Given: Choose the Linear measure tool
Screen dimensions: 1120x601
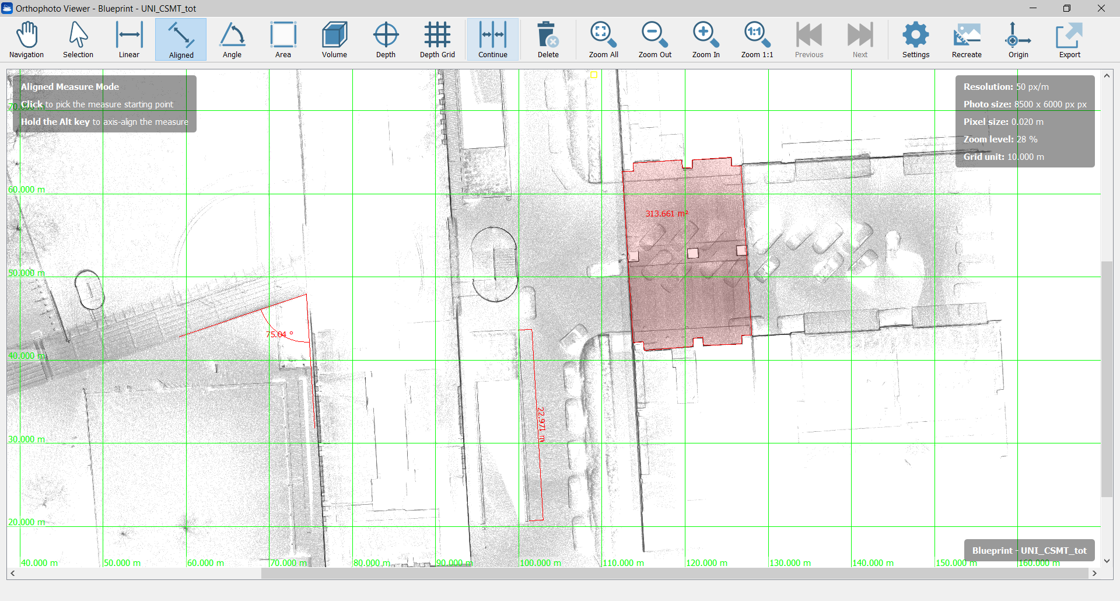Looking at the screenshot, I should coord(129,40).
